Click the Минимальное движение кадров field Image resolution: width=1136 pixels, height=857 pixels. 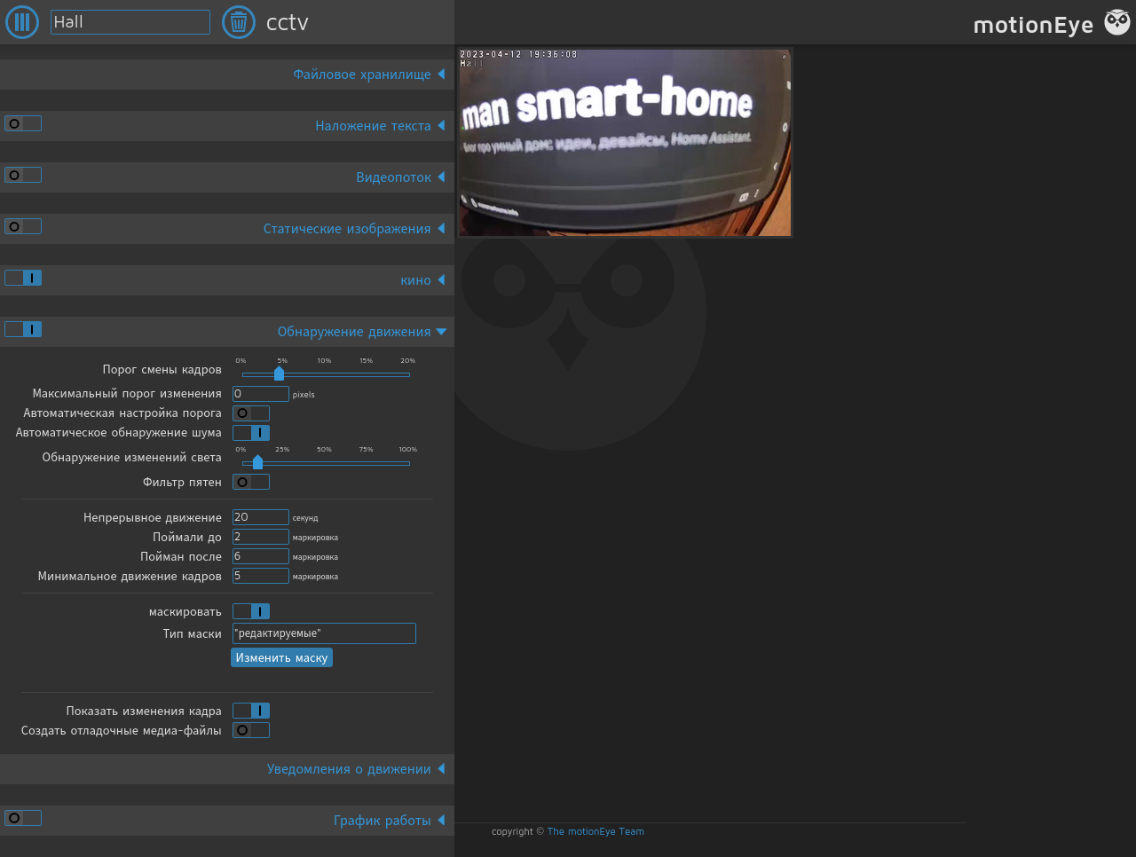click(261, 576)
